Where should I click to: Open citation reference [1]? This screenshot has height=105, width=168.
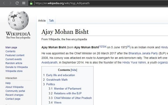pyautogui.click(x=100, y=46)
